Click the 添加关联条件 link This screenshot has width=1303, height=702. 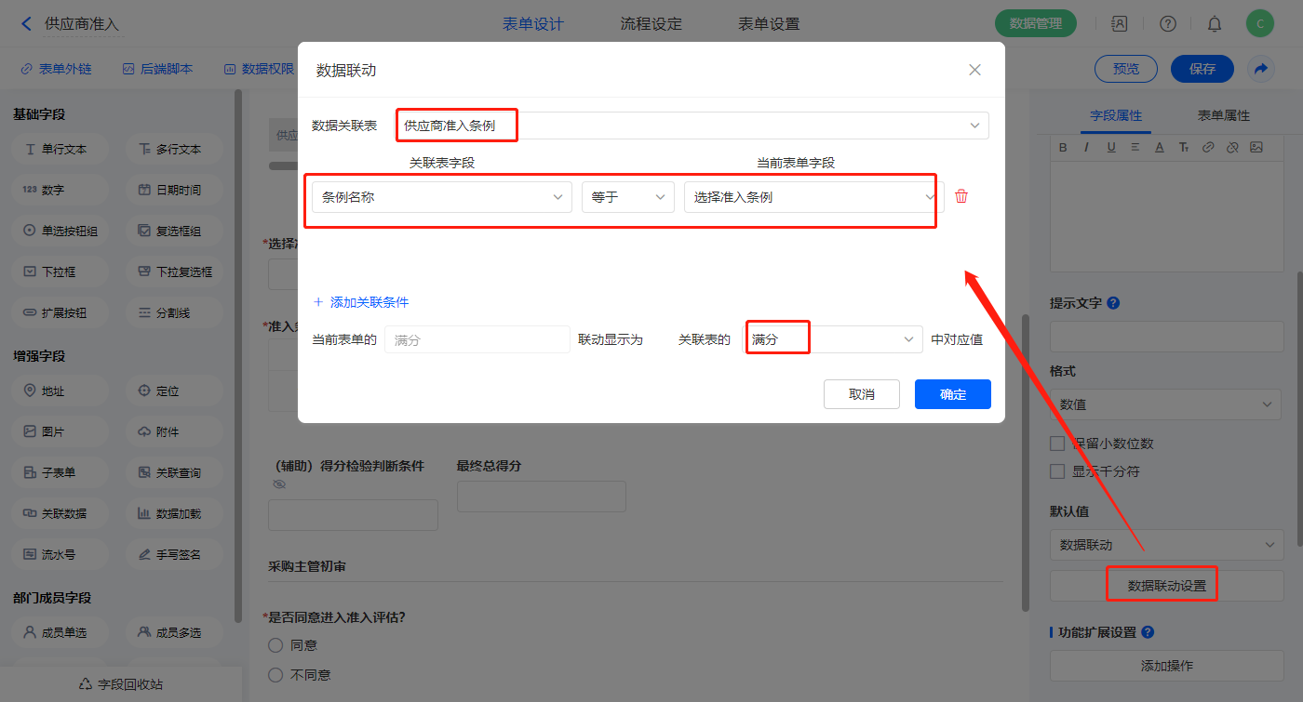point(361,302)
